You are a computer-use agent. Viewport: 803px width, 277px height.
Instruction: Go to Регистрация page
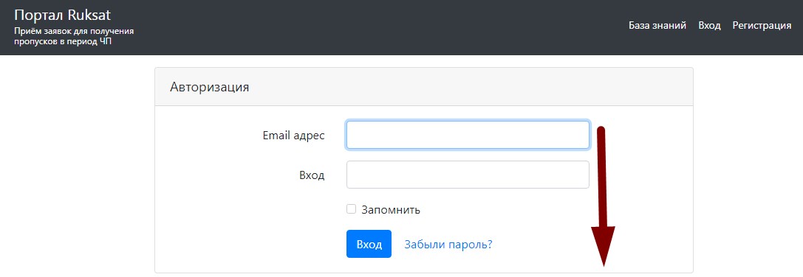pyautogui.click(x=762, y=26)
